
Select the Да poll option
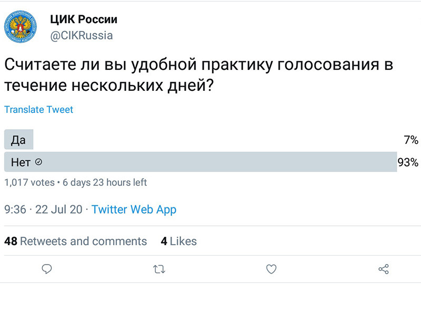tap(18, 140)
